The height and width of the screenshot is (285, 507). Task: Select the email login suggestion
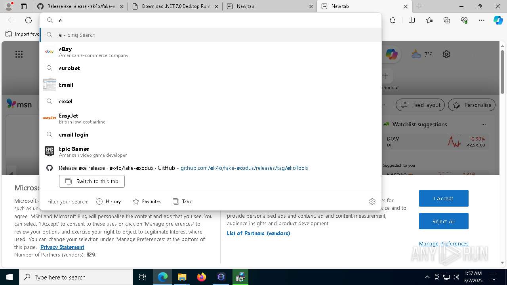coord(211,135)
